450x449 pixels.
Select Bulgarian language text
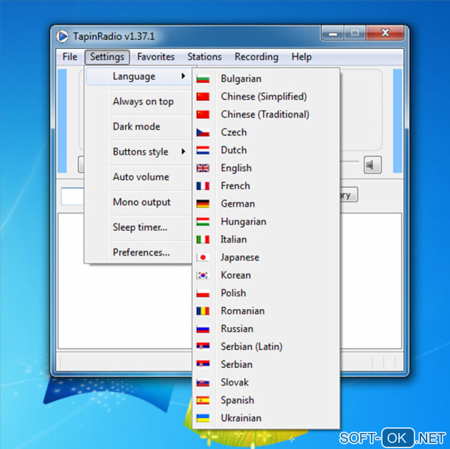tap(241, 79)
